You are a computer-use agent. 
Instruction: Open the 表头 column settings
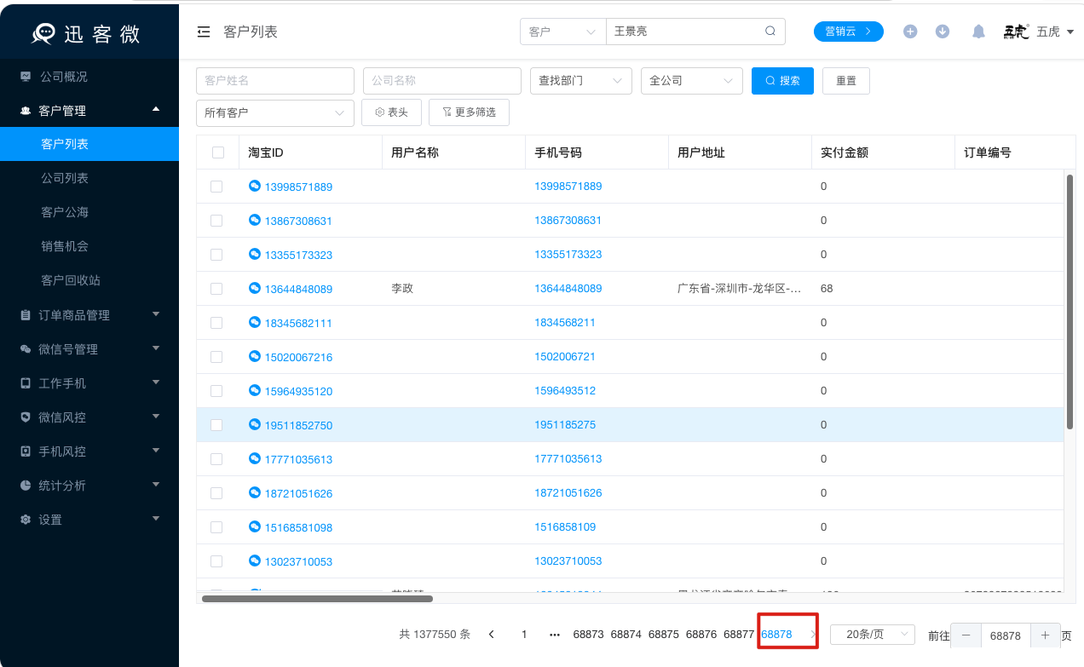point(391,112)
